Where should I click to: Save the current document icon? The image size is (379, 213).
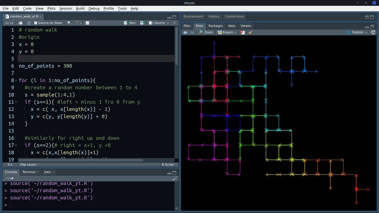coord(29,23)
